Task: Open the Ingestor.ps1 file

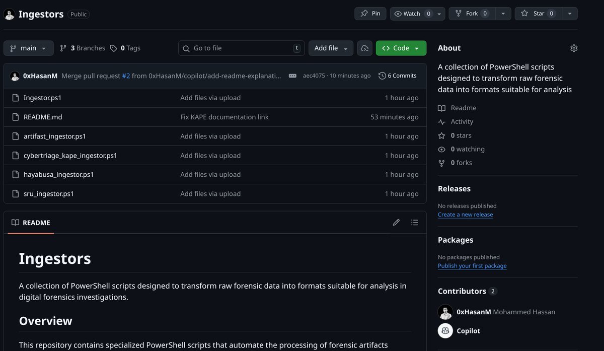Action: click(43, 98)
